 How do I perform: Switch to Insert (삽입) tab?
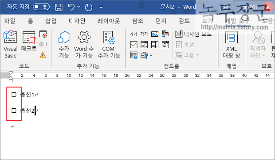(x=51, y=21)
